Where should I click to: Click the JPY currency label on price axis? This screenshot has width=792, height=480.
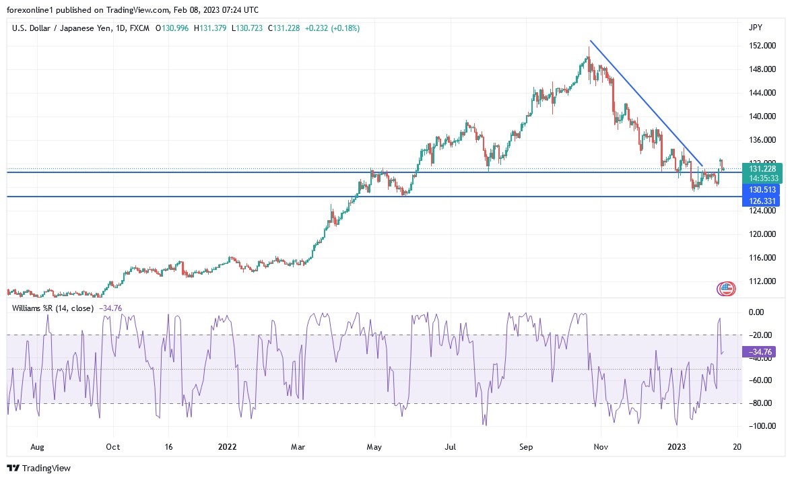[x=756, y=27]
